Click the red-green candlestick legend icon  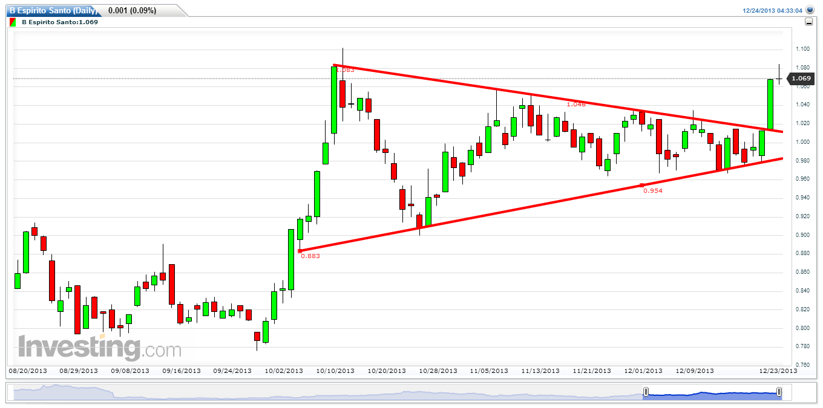tap(12, 22)
